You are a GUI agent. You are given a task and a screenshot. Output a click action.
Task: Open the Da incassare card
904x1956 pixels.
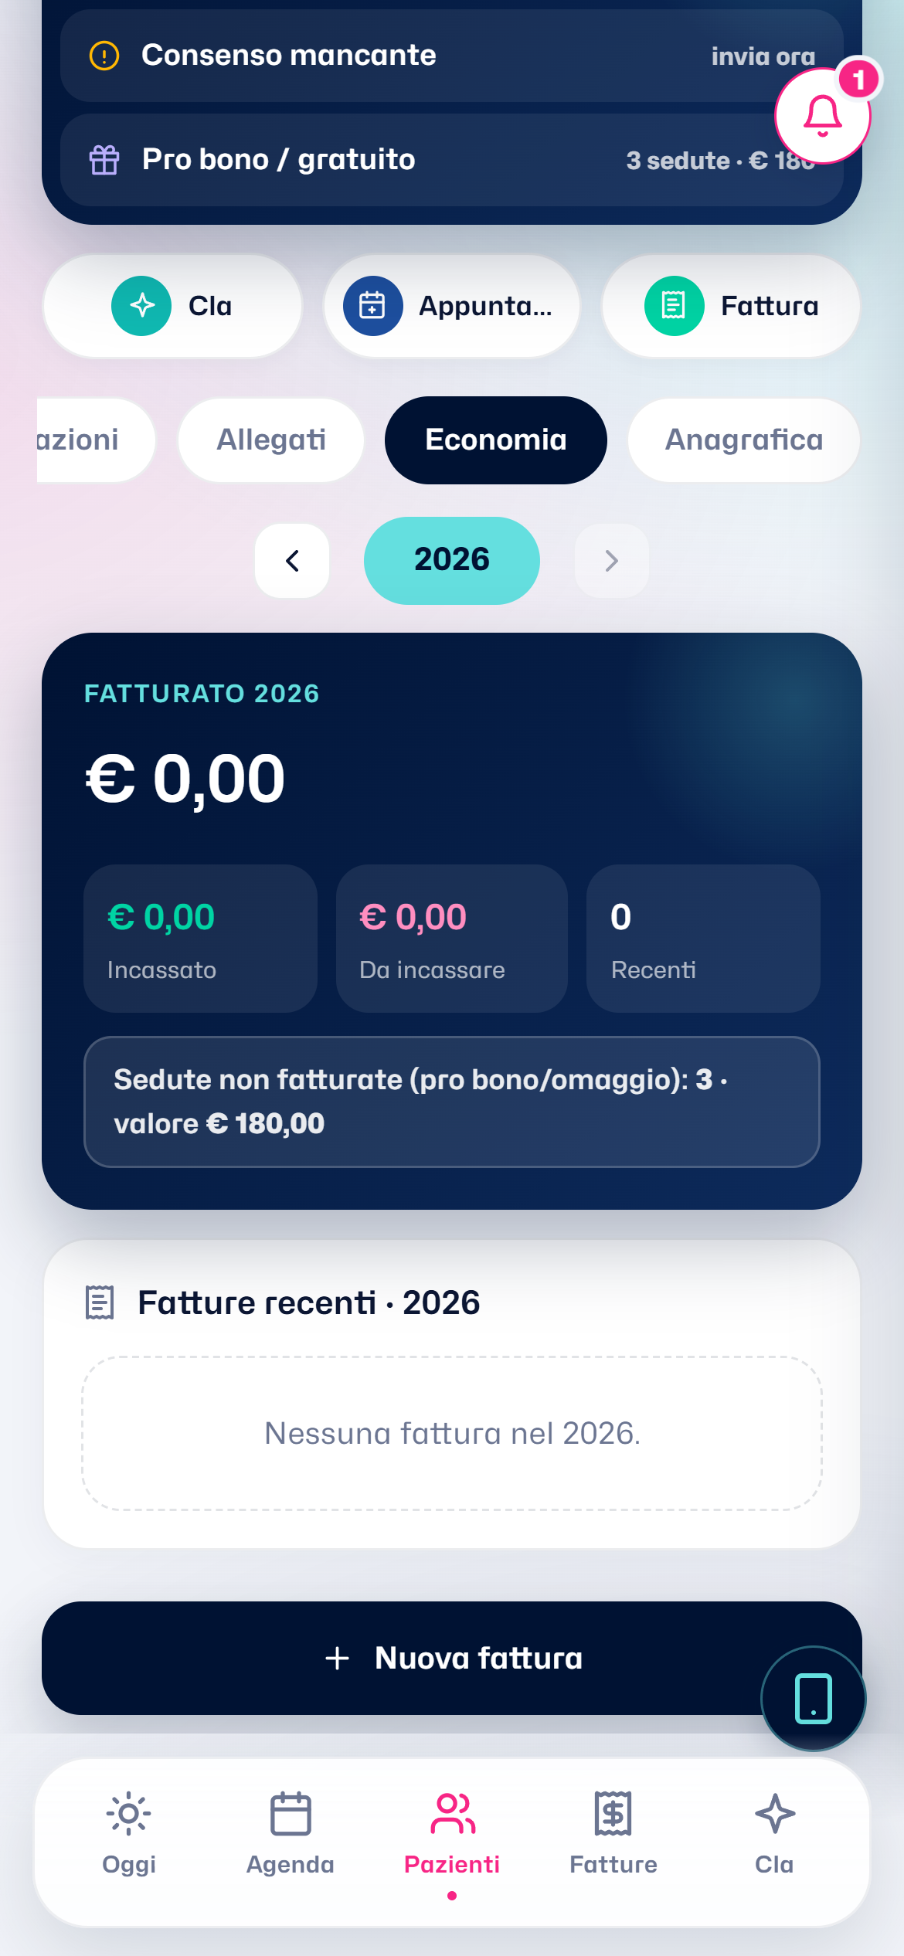[452, 939]
